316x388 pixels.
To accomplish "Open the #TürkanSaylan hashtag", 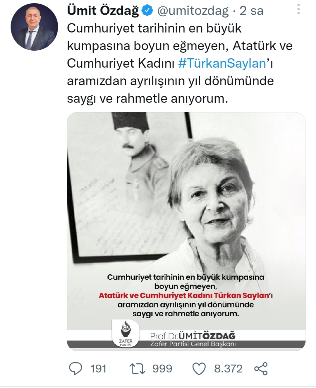I will pos(222,63).
